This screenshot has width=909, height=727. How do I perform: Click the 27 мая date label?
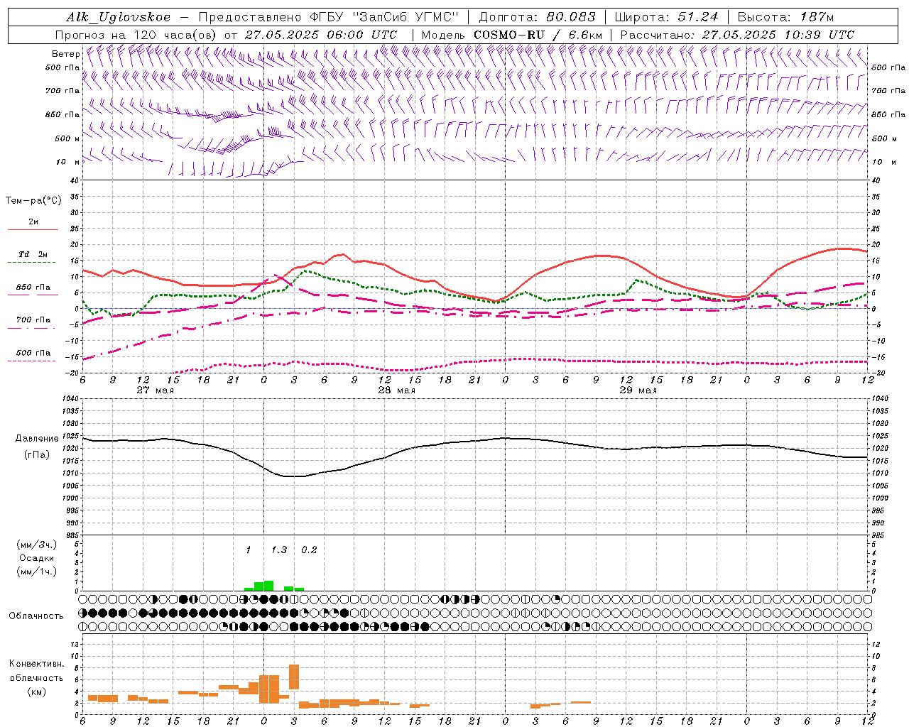pyautogui.click(x=156, y=390)
